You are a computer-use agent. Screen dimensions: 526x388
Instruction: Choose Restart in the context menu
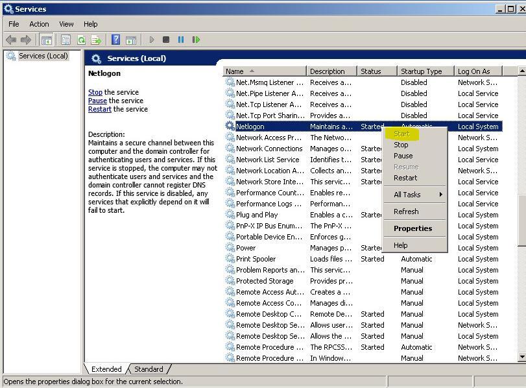(x=414, y=178)
